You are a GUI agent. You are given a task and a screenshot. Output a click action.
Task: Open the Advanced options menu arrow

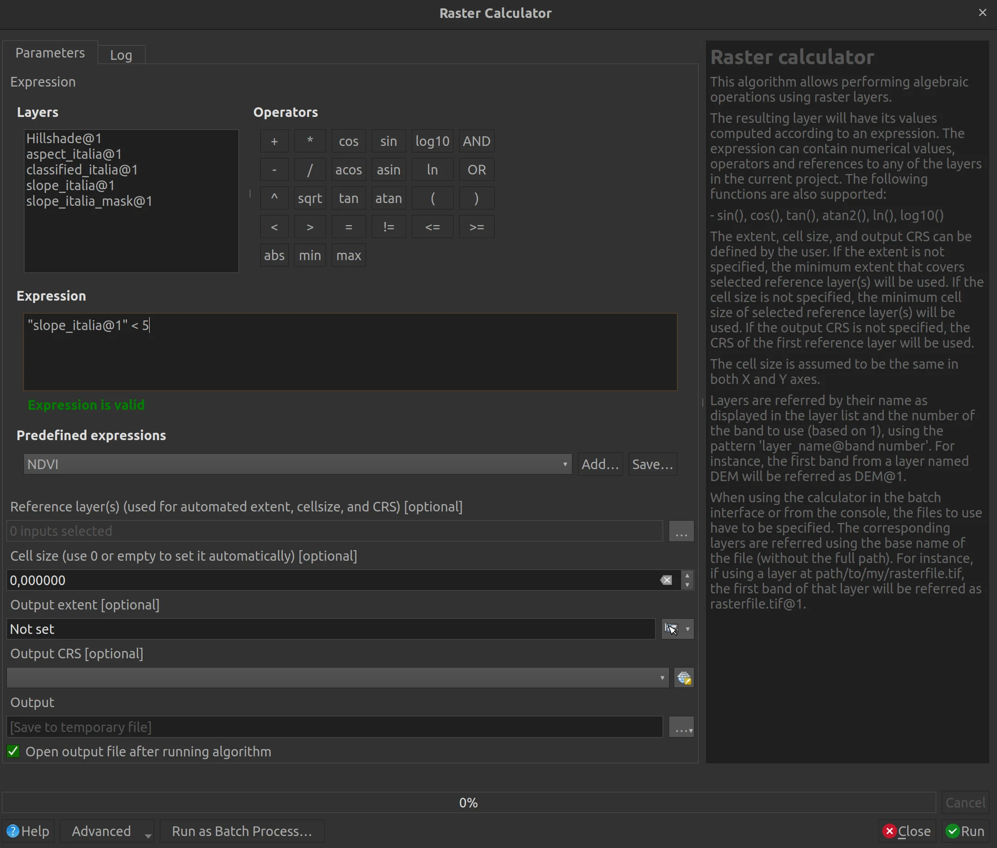click(x=148, y=836)
